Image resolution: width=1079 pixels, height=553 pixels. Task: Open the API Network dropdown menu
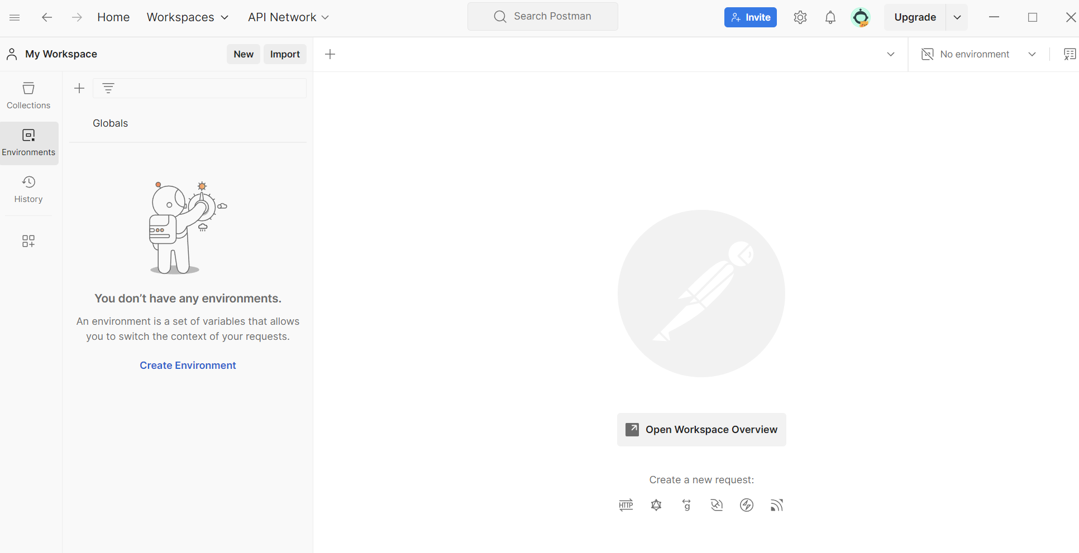tap(288, 17)
